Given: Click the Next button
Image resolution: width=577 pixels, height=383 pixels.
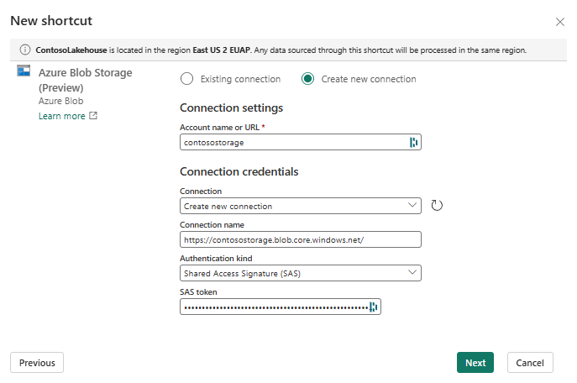Looking at the screenshot, I should [x=475, y=363].
